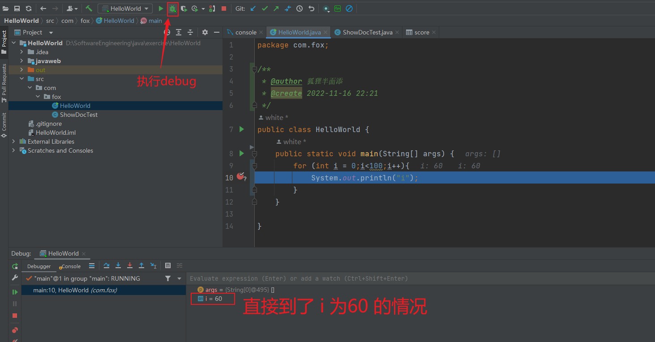Expand the .idea folder
Image resolution: width=655 pixels, height=342 pixels.
[21, 52]
